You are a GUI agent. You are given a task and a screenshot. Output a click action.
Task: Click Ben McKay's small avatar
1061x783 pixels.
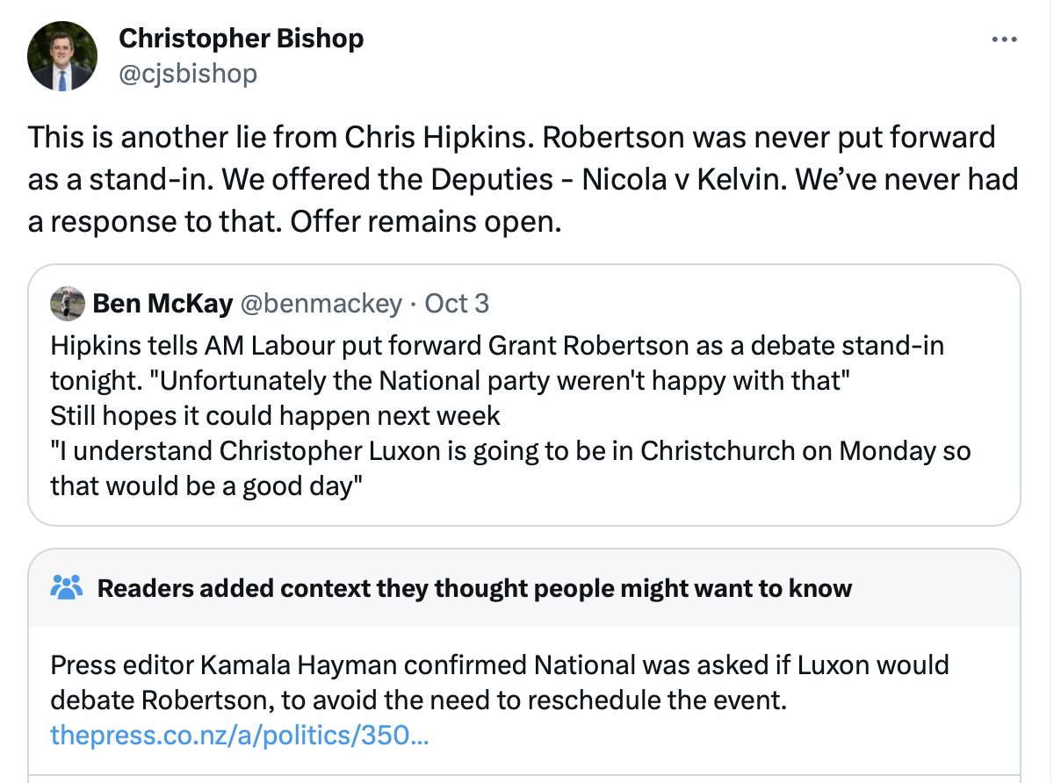(x=68, y=304)
